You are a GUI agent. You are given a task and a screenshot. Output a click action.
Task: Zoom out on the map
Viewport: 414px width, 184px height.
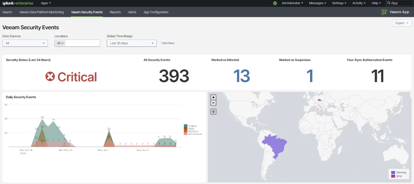[213, 103]
